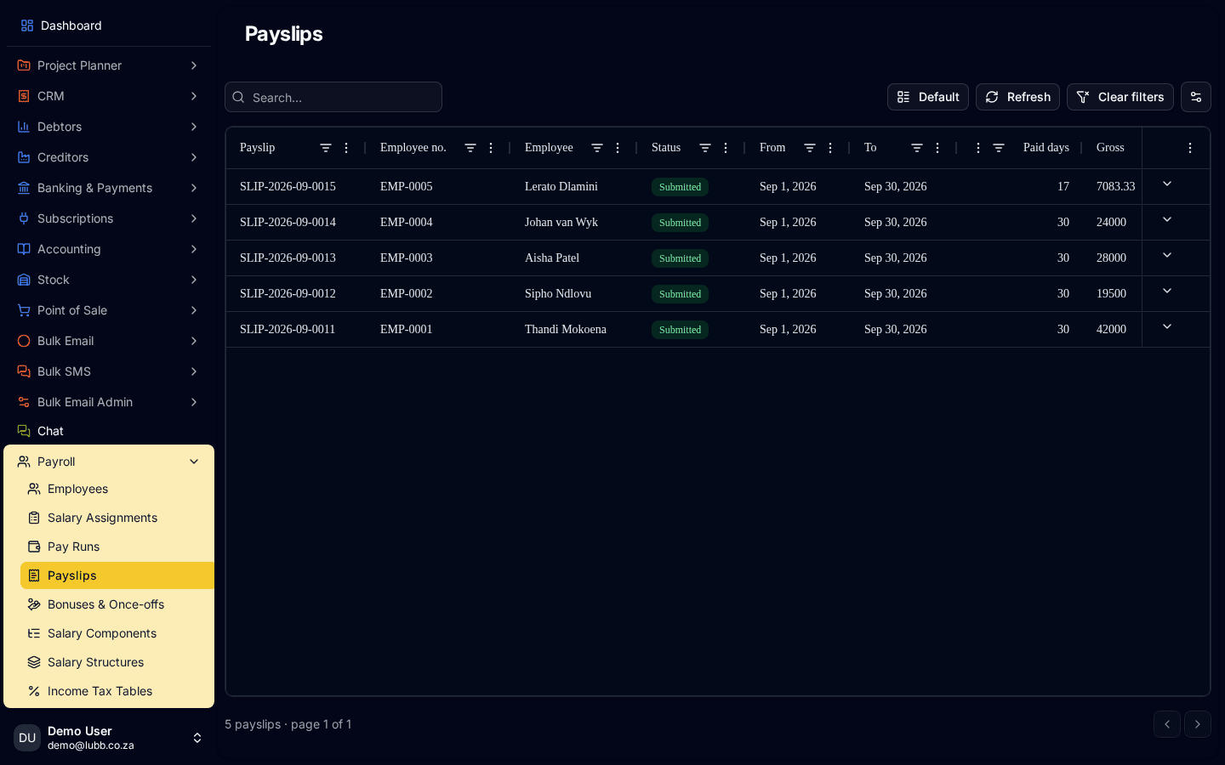Expand Aisha Patel payslip row chevron
Image resolution: width=1225 pixels, height=765 pixels.
click(1167, 256)
